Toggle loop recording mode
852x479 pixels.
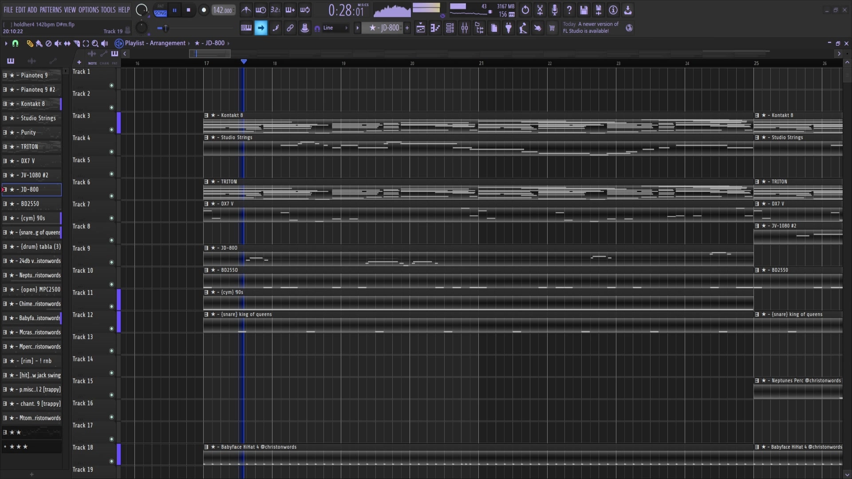pos(305,10)
